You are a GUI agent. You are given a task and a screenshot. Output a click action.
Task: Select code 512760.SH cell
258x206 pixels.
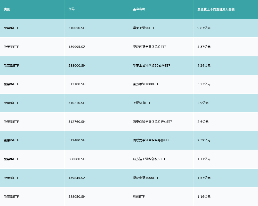pos(77,122)
